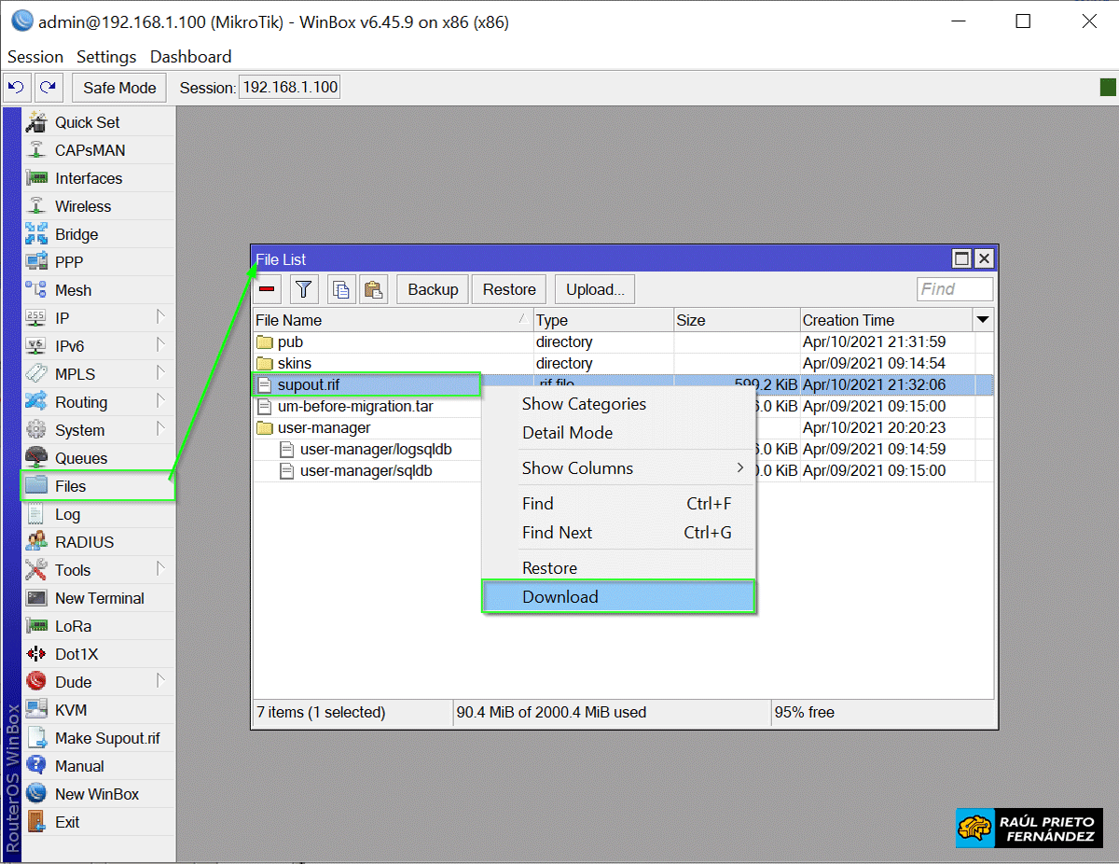Image resolution: width=1119 pixels, height=864 pixels.
Task: Open the Settings menu
Action: [x=106, y=57]
